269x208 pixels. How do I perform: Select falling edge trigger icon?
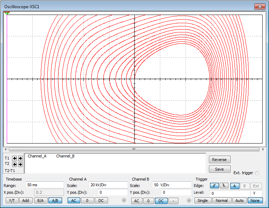pos(224,186)
